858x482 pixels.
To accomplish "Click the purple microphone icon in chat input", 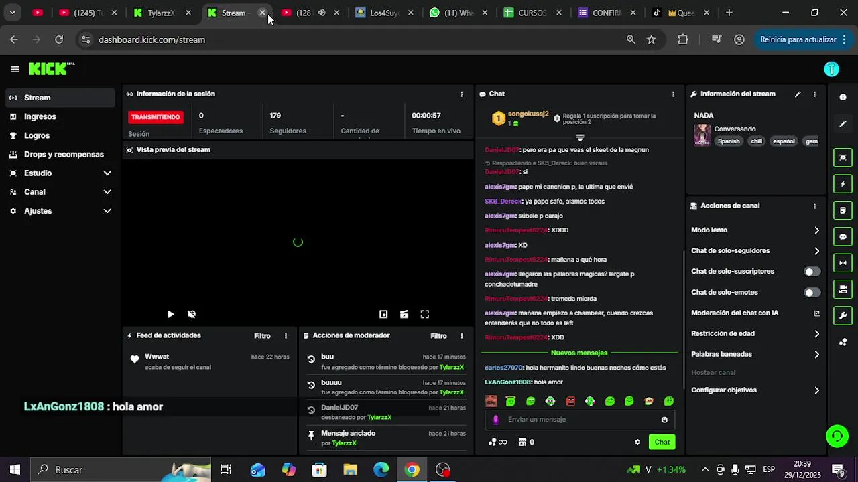I will click(x=496, y=420).
